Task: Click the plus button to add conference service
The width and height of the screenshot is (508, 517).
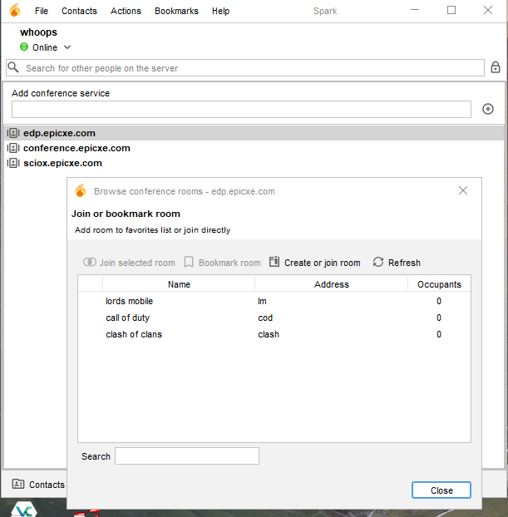Action: 487,109
